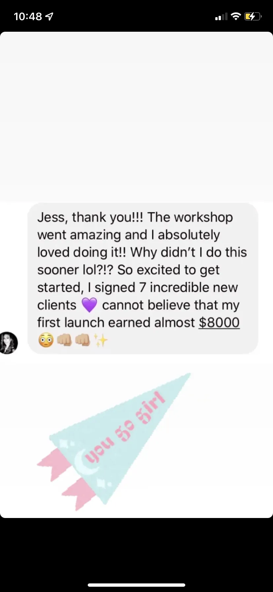This screenshot has width=273, height=592.
Task: Tap the home indicator bar
Action: click(136, 585)
